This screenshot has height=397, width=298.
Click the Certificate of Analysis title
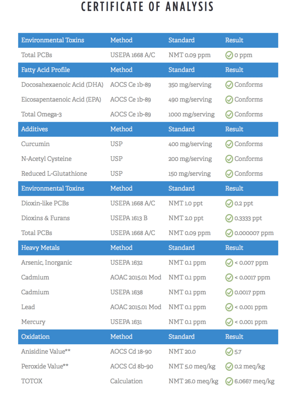[x=147, y=7]
